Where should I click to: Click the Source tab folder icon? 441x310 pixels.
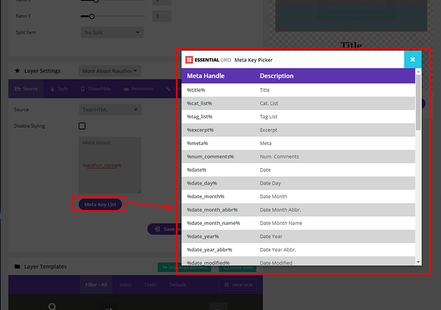tap(17, 89)
